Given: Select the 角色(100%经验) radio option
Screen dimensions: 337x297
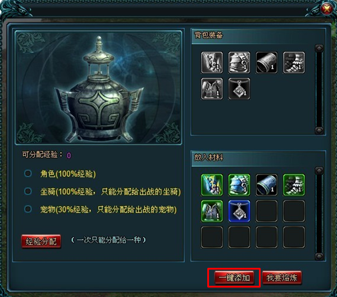Looking at the screenshot, I should [28, 173].
